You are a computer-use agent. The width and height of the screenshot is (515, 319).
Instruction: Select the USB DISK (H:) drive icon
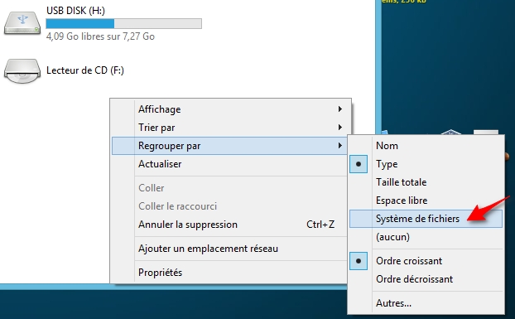pos(22,22)
